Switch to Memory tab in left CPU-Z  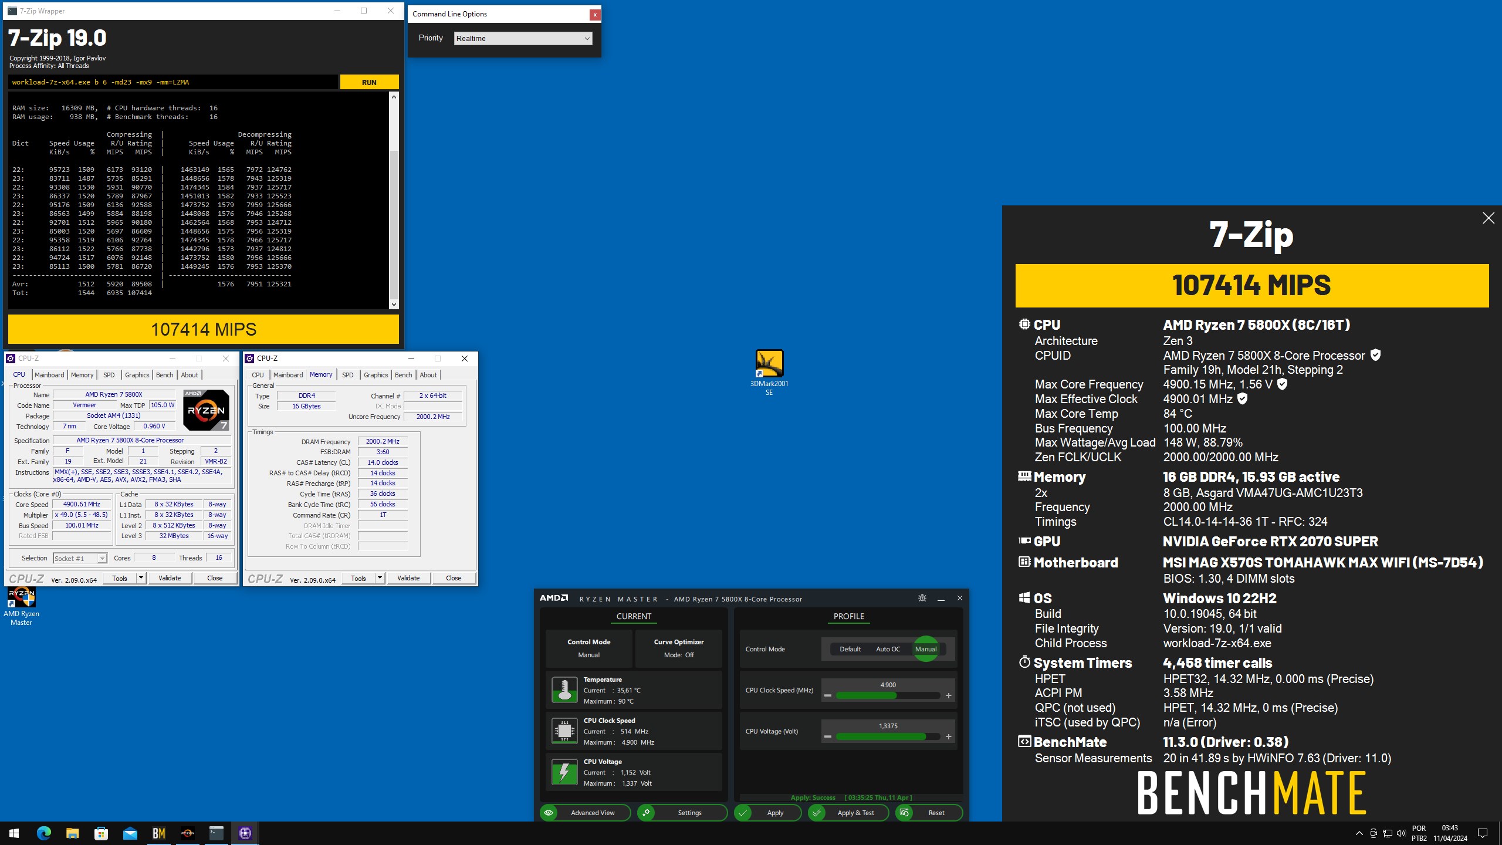82,375
